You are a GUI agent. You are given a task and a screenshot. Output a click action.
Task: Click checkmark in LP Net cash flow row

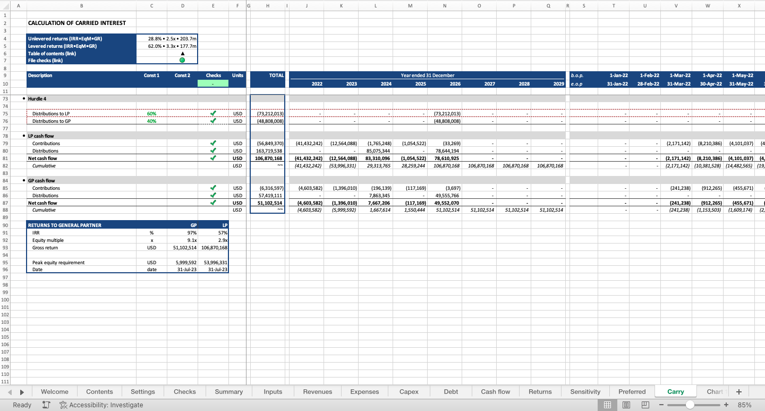[213, 158]
